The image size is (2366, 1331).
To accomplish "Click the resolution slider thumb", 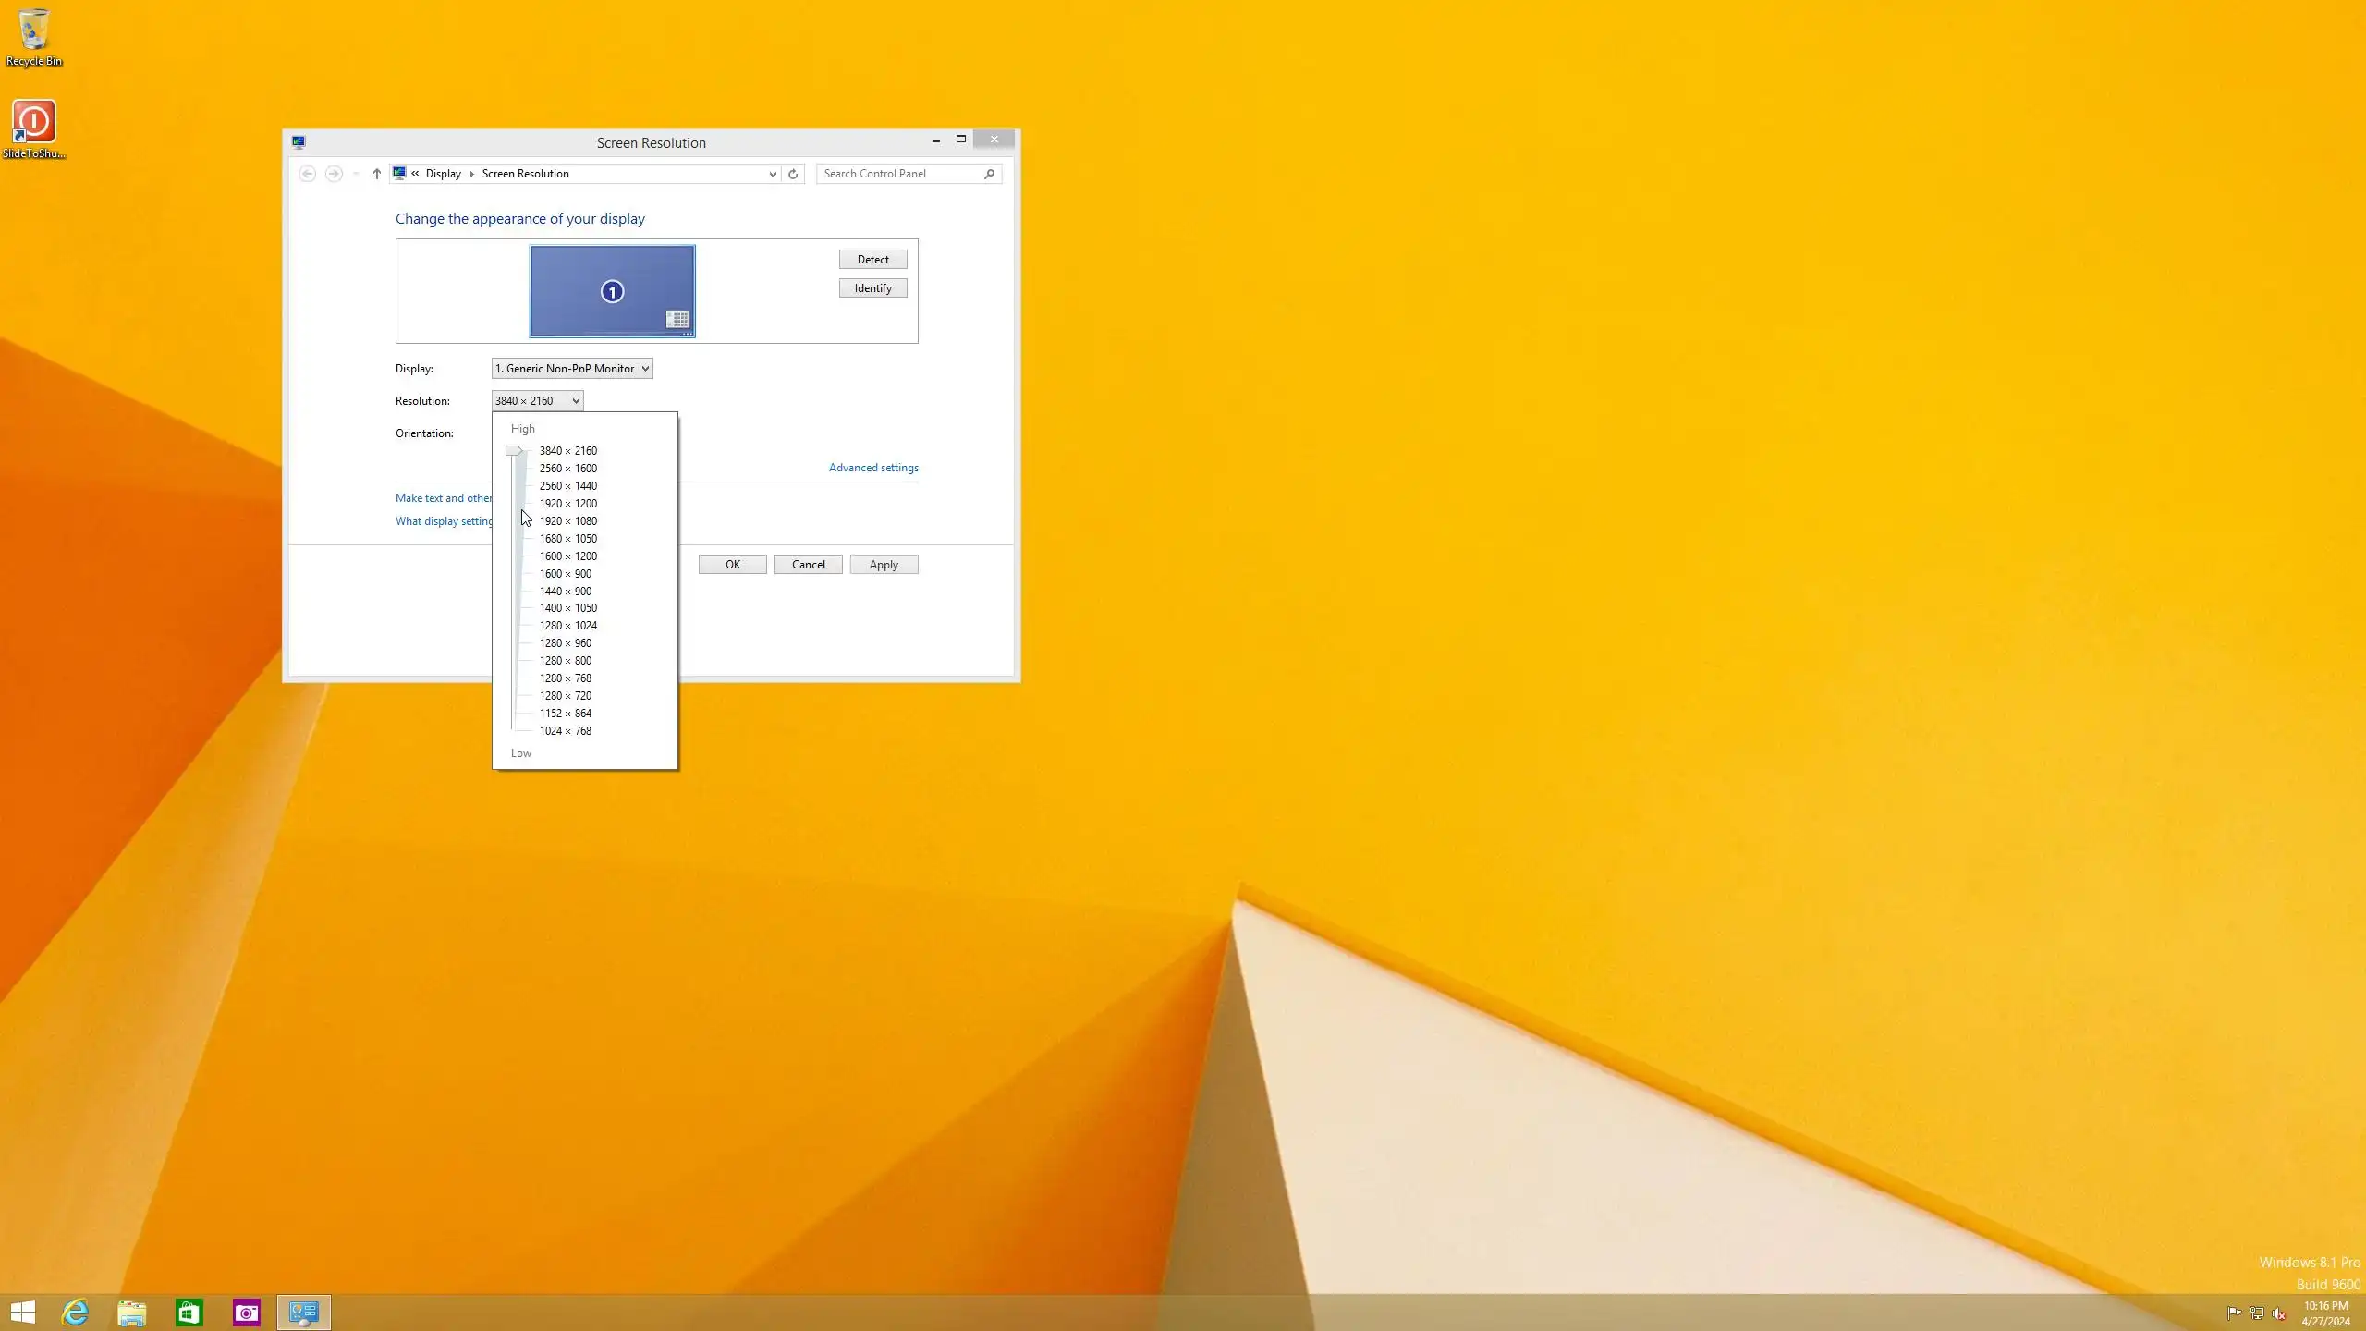I will 514,451.
